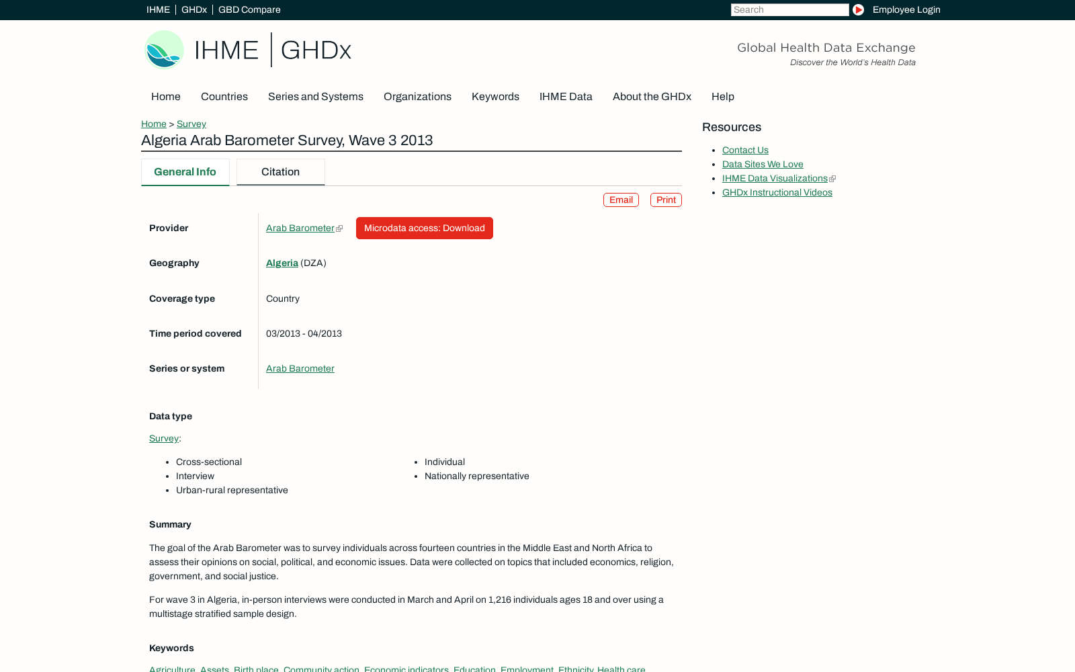Click the Resources heading
Viewport: 1075px width, 672px height.
732,127
